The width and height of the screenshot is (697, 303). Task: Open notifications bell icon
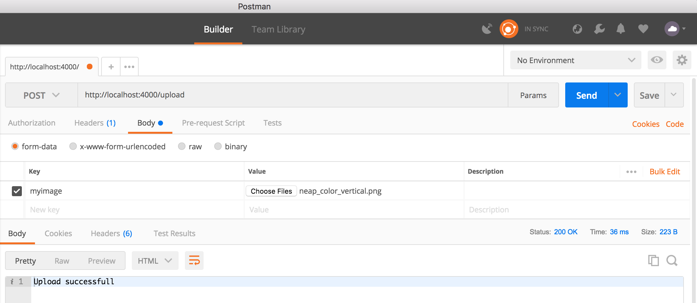tap(620, 29)
